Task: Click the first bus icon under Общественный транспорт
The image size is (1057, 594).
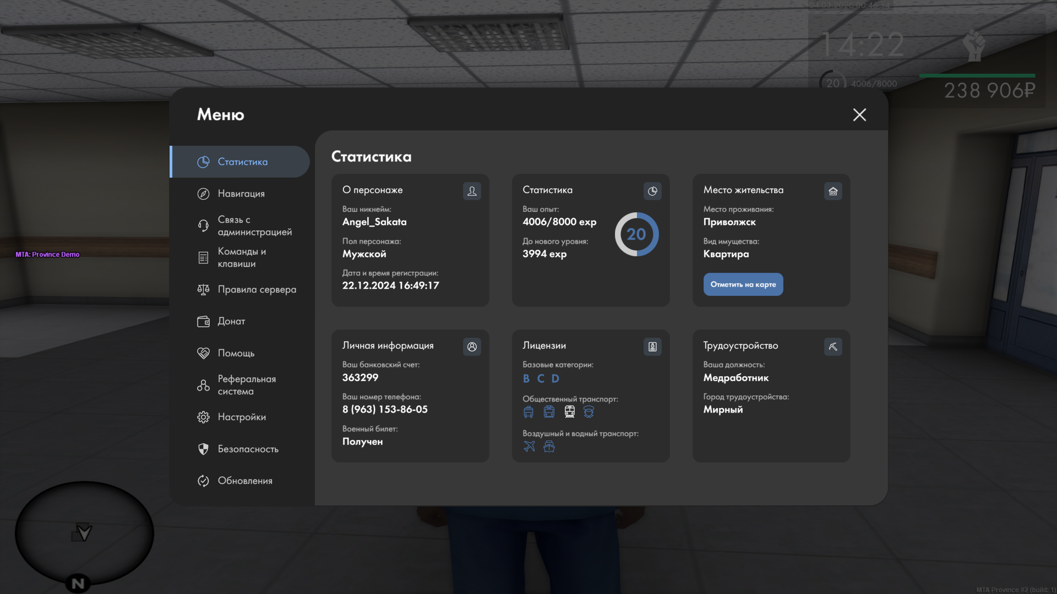Action: point(528,411)
